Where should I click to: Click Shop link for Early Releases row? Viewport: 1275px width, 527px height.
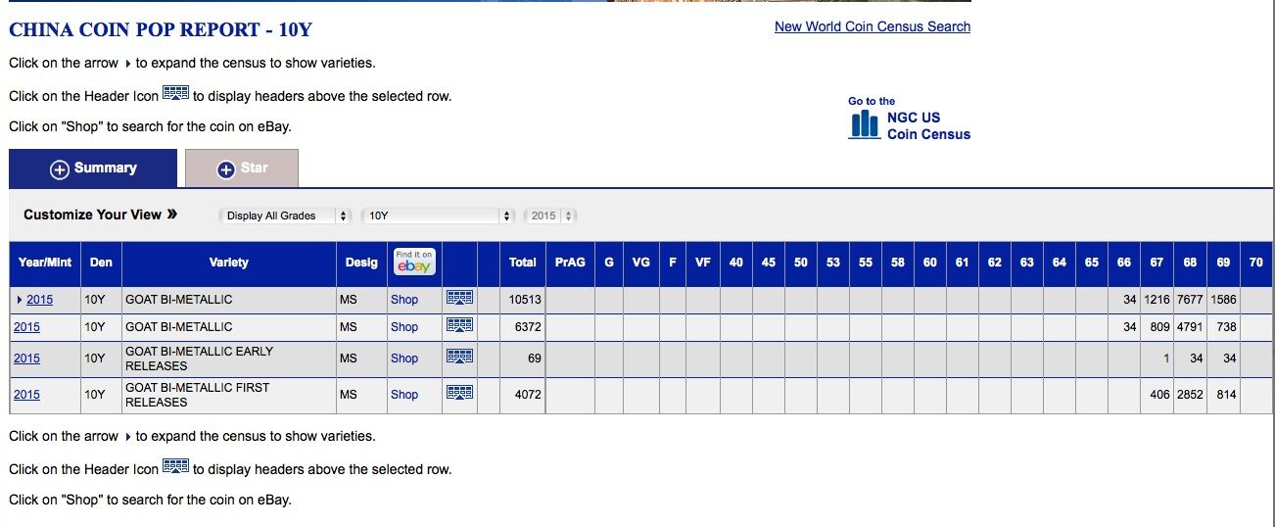(403, 359)
